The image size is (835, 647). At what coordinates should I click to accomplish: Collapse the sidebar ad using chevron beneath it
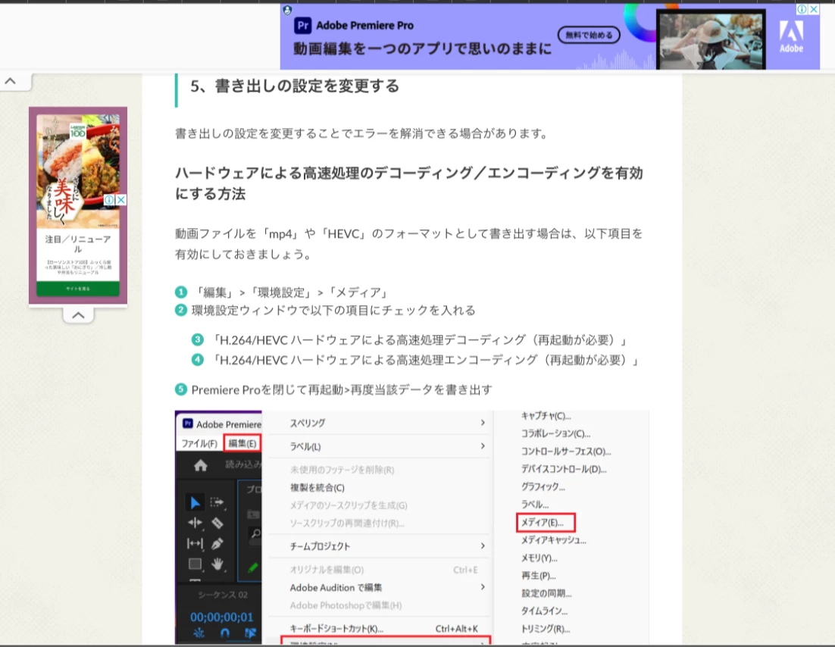tap(78, 314)
